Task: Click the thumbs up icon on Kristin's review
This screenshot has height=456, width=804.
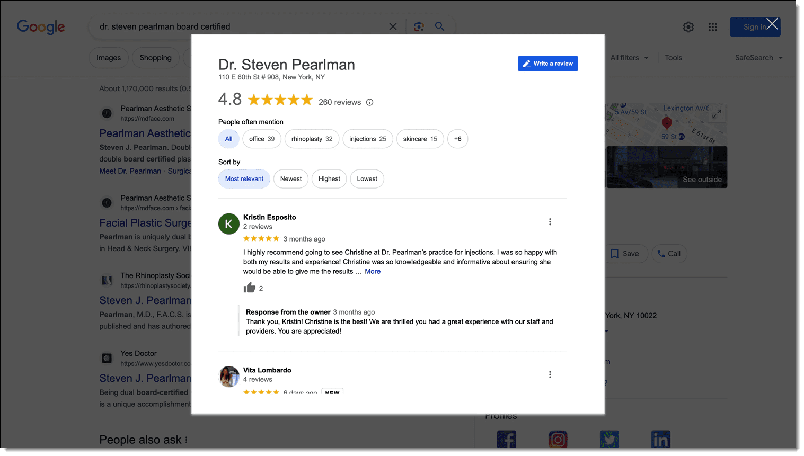Action: [249, 288]
